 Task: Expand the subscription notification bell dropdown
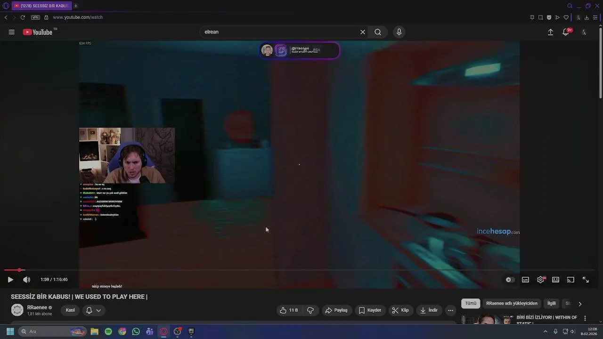[x=93, y=310]
